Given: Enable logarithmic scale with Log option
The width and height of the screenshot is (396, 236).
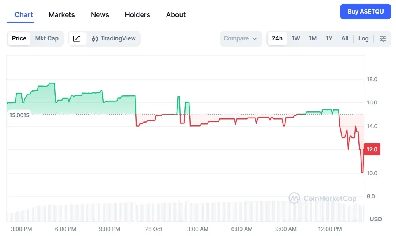Looking at the screenshot, I should 363,38.
